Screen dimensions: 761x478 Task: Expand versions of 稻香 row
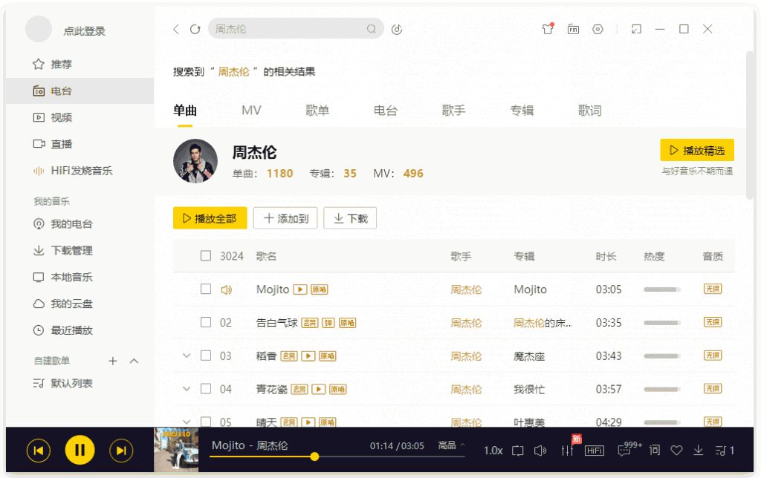[187, 356]
